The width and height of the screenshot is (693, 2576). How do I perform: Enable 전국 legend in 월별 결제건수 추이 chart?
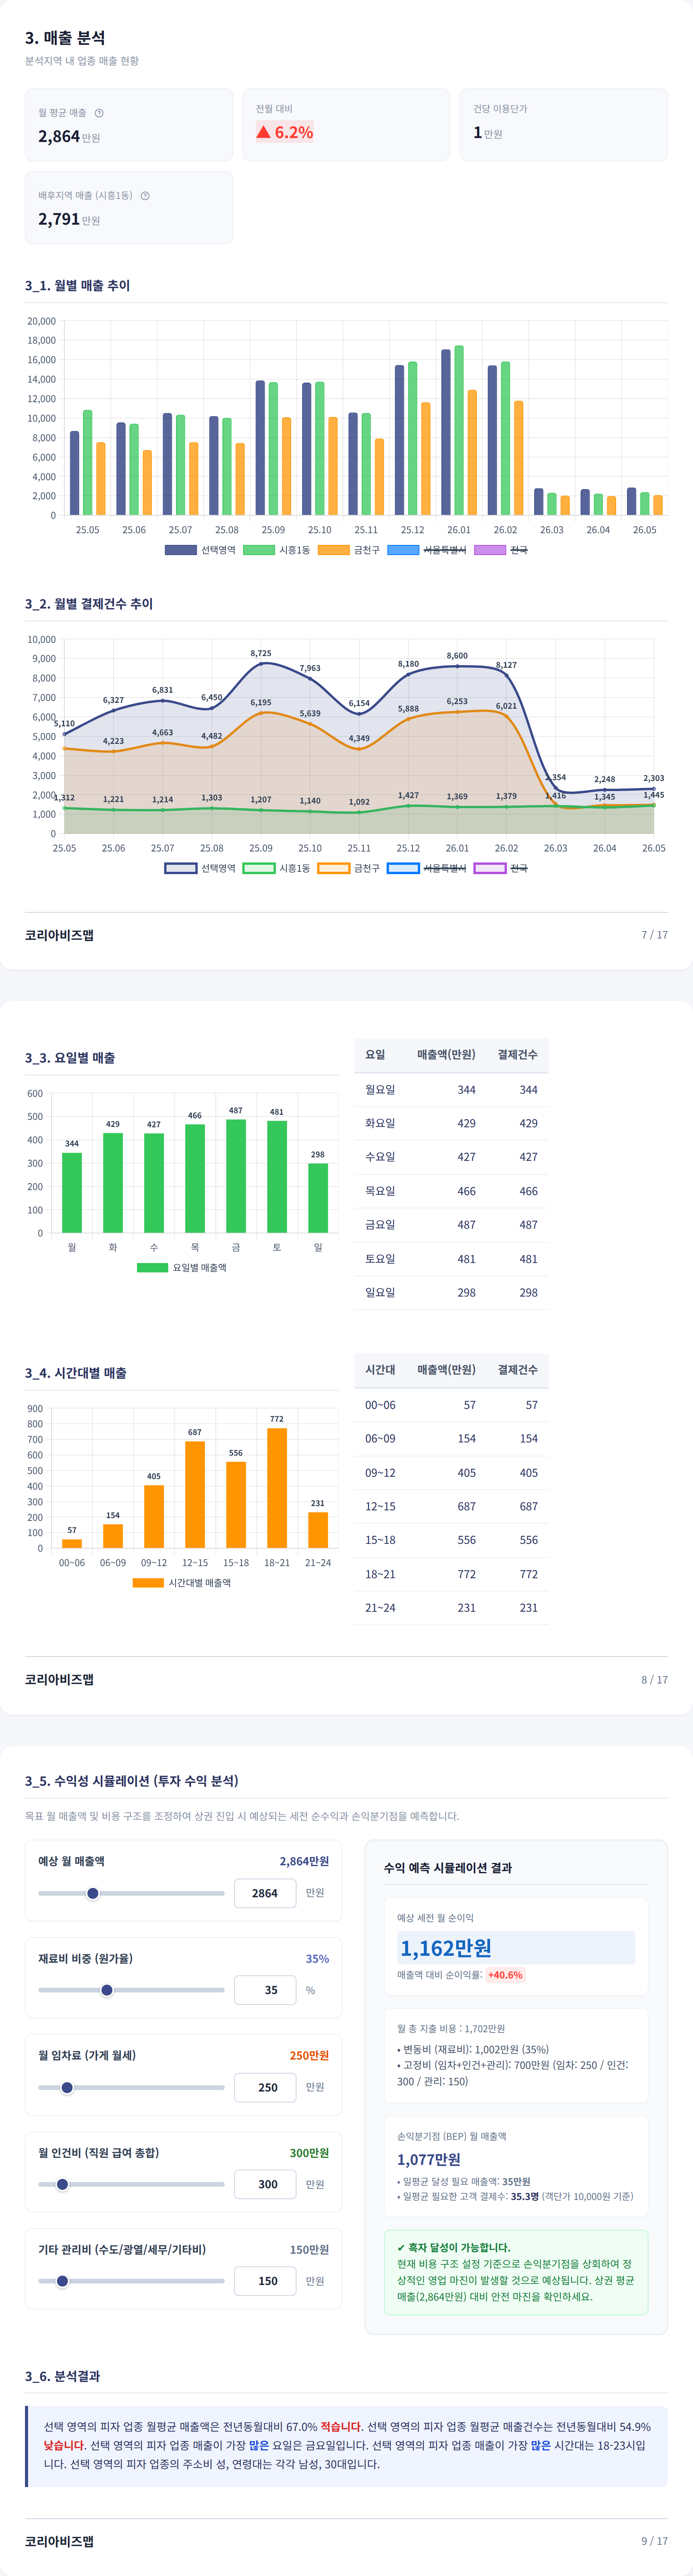[x=501, y=868]
